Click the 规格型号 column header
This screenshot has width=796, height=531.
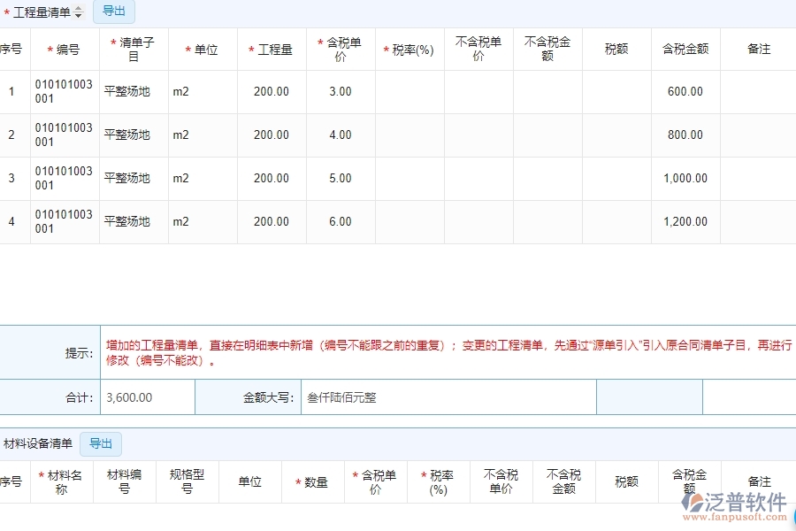point(187,481)
